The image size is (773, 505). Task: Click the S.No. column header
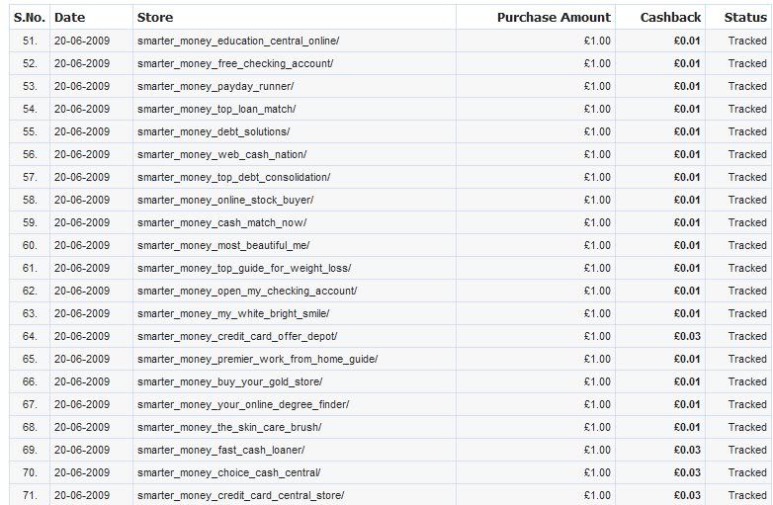pos(30,18)
